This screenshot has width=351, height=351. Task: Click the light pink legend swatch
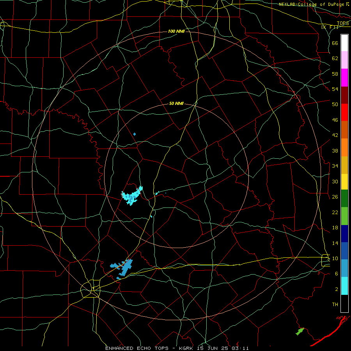(x=344, y=60)
